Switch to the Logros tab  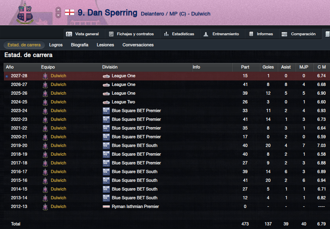click(56, 45)
